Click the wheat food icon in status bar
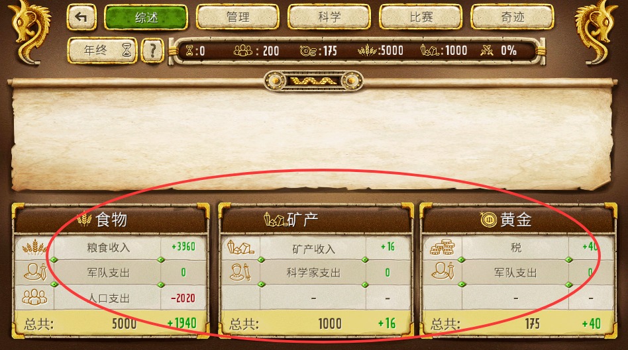Viewport: 628px width, 350px height. point(366,50)
